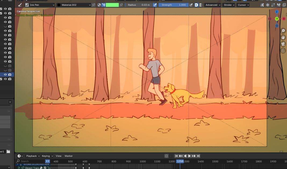
Task: Jump to the first frame
Action: pyautogui.click(x=176, y=156)
